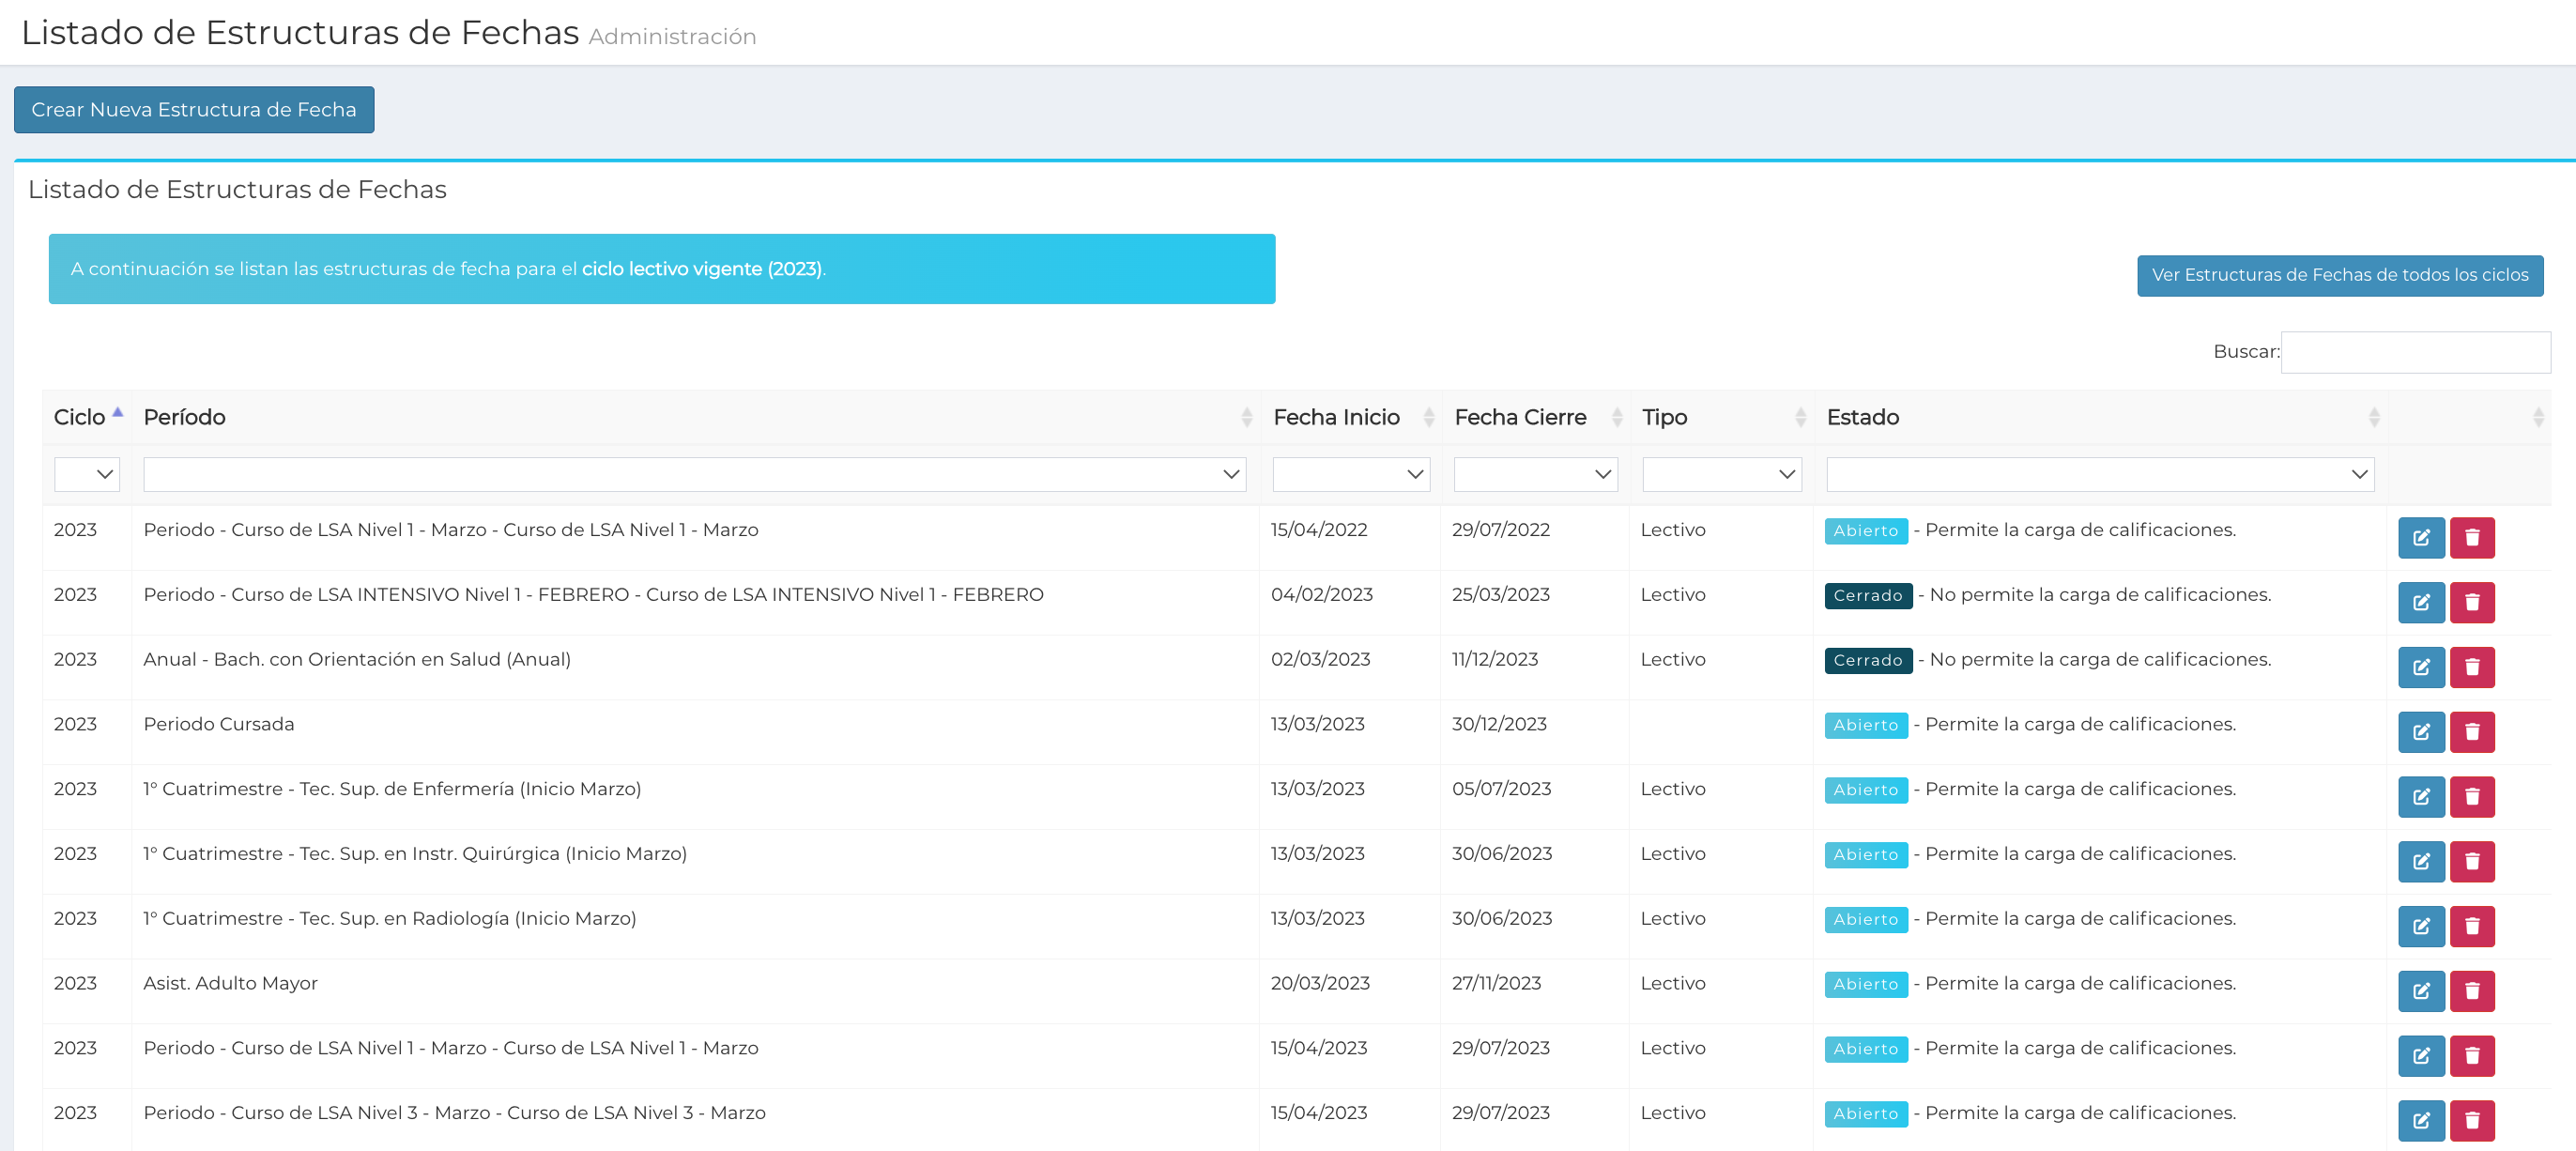Expand the Estado filter dropdown
Viewport: 2576px width, 1151px height.
(x=2099, y=474)
